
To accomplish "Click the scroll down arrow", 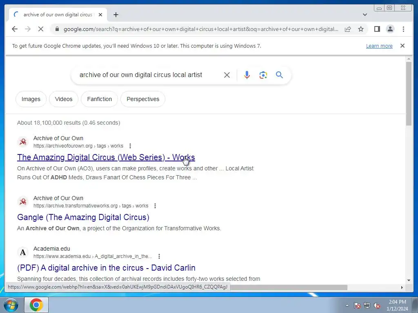I will point(409,280).
